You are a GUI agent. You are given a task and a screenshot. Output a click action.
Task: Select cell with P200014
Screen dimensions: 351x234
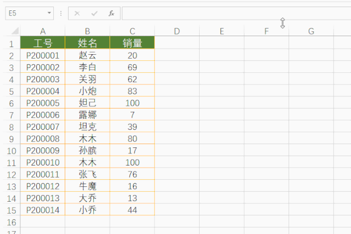click(x=43, y=210)
